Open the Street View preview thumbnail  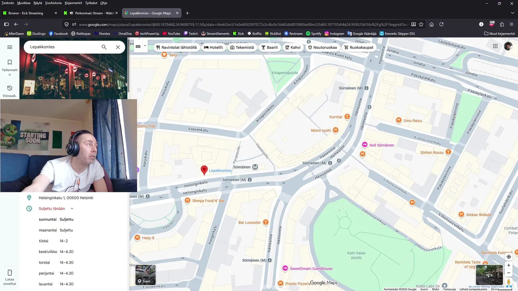(x=489, y=275)
